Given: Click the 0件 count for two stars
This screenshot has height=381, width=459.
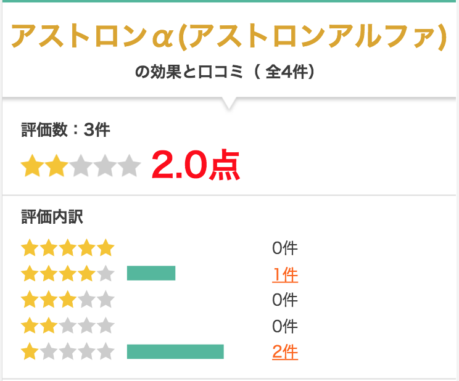Looking at the screenshot, I should pos(285,326).
